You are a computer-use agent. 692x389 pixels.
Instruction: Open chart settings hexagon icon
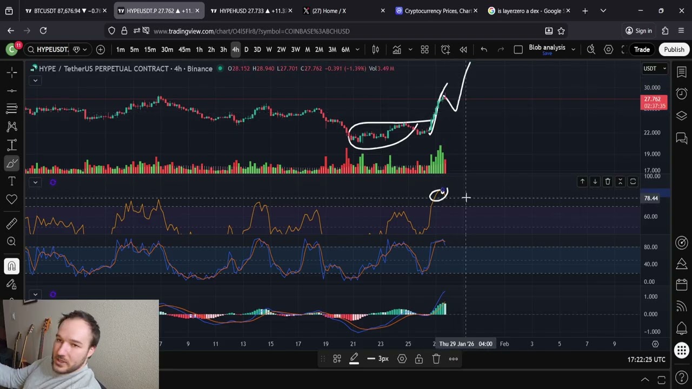[608, 50]
